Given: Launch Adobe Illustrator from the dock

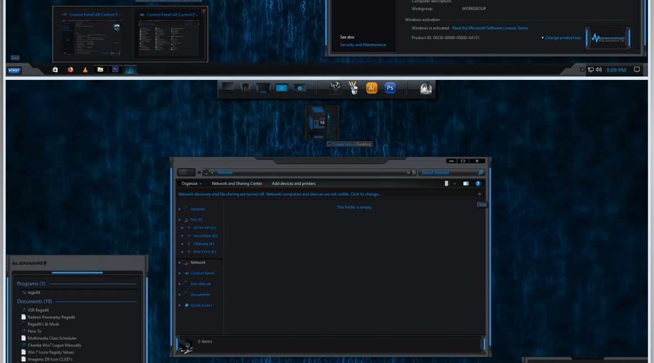Looking at the screenshot, I should click(x=371, y=88).
